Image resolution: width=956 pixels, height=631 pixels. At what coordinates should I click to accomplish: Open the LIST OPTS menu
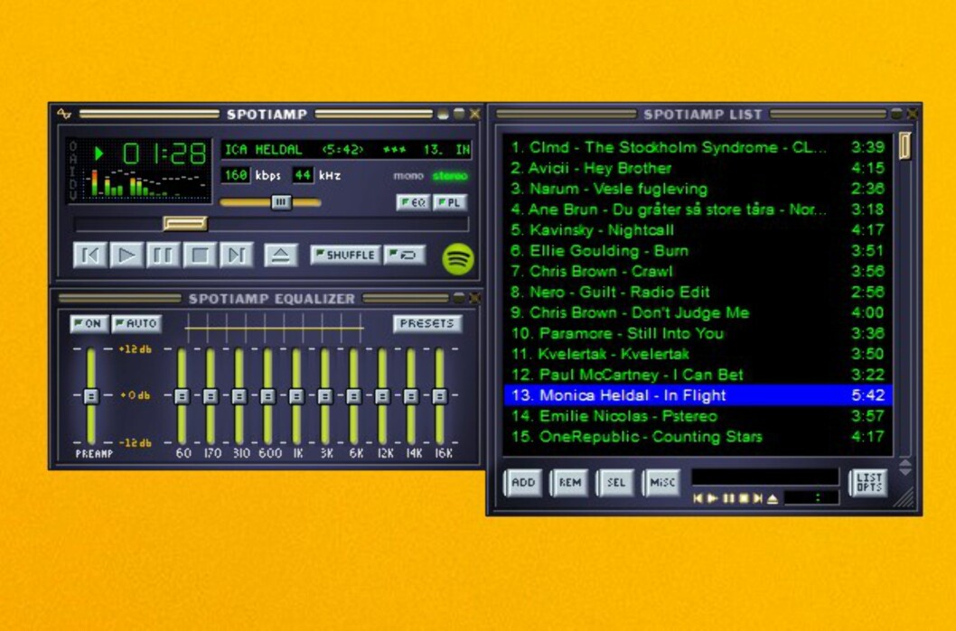[868, 482]
